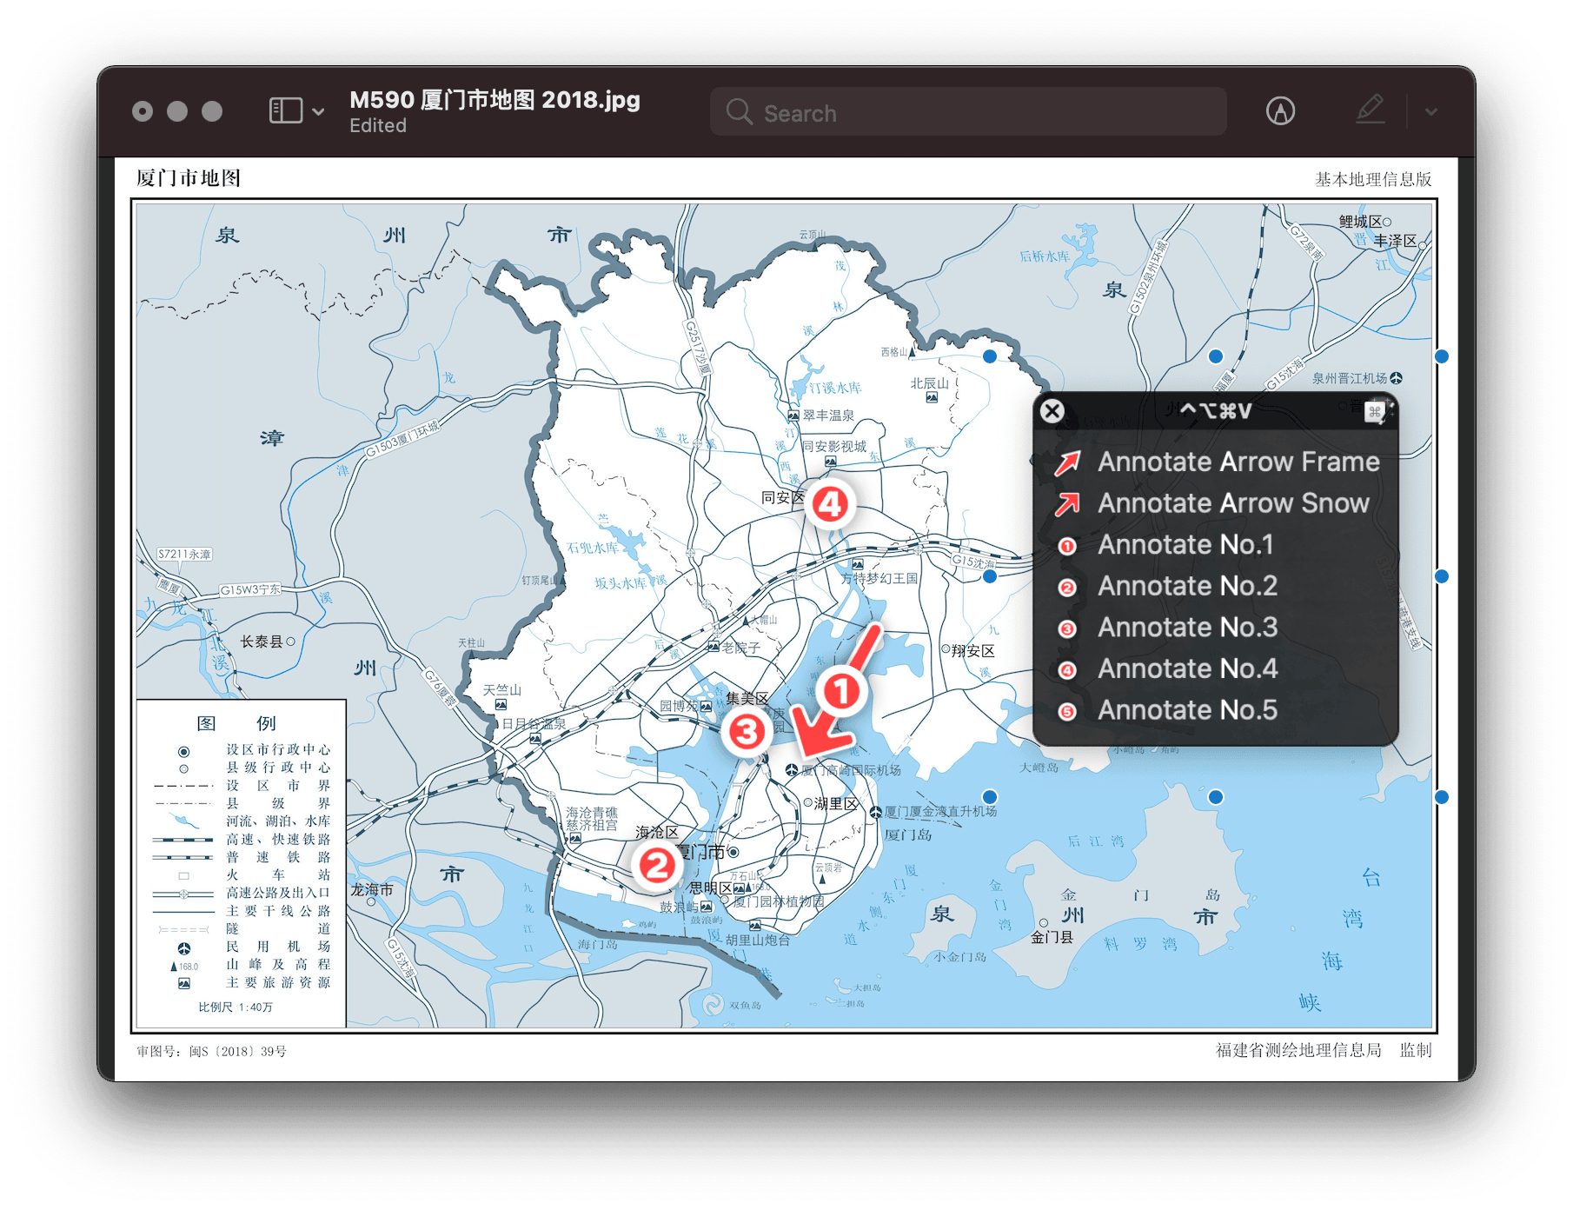Grab the bottom-right corner selection handle
Image resolution: width=1573 pixels, height=1210 pixels.
point(1442,797)
